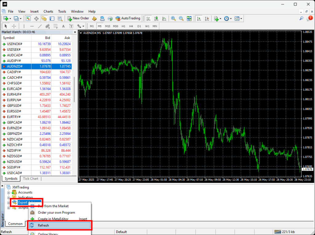315x235 pixels.
Task: Switch to the Symbols tab
Action: pos(11,178)
